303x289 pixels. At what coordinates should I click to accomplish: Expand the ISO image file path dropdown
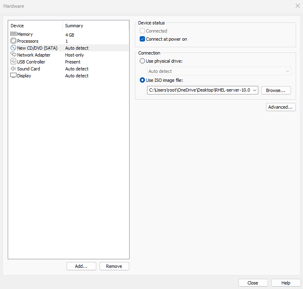(x=254, y=90)
